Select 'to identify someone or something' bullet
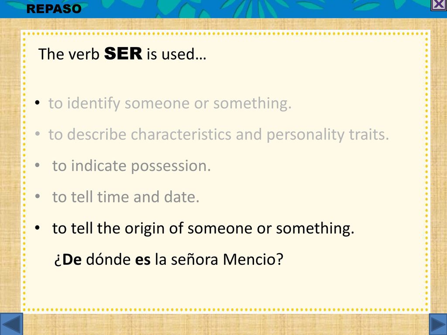This screenshot has height=335, width=447. [x=170, y=103]
